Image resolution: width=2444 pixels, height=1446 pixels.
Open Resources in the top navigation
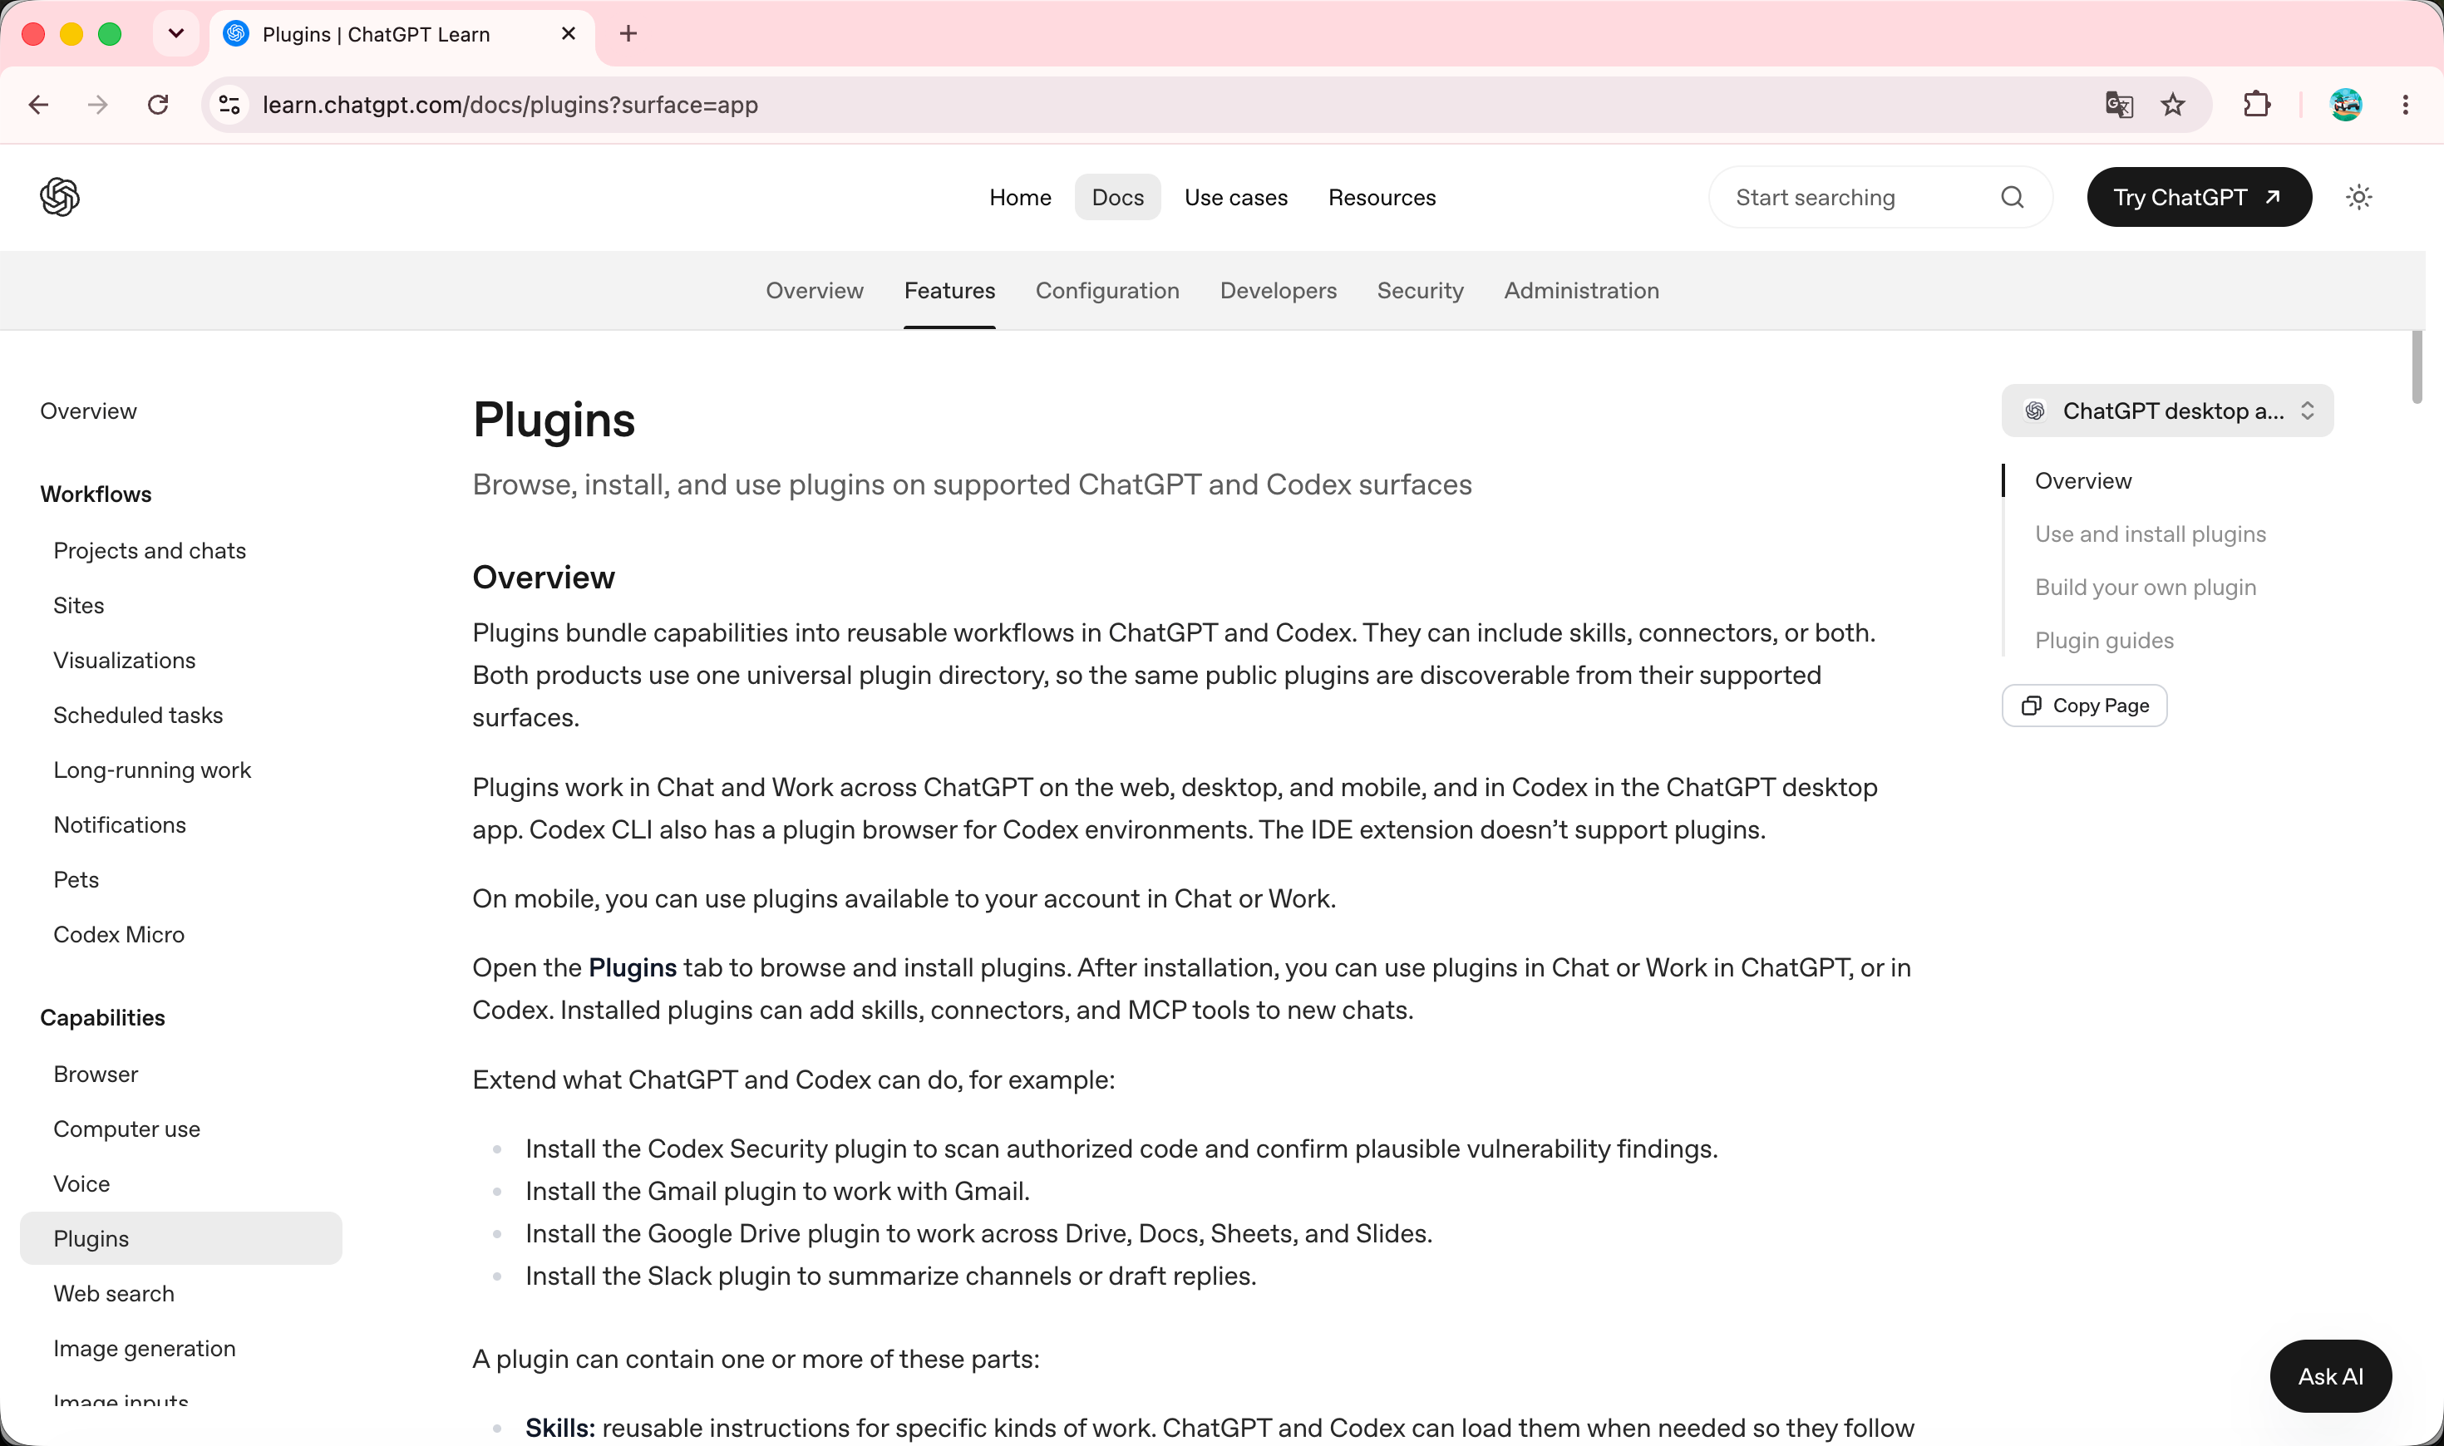pyautogui.click(x=1382, y=197)
